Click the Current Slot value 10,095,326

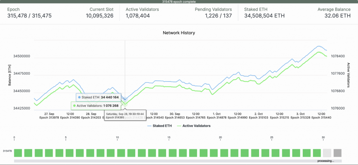(100, 16)
